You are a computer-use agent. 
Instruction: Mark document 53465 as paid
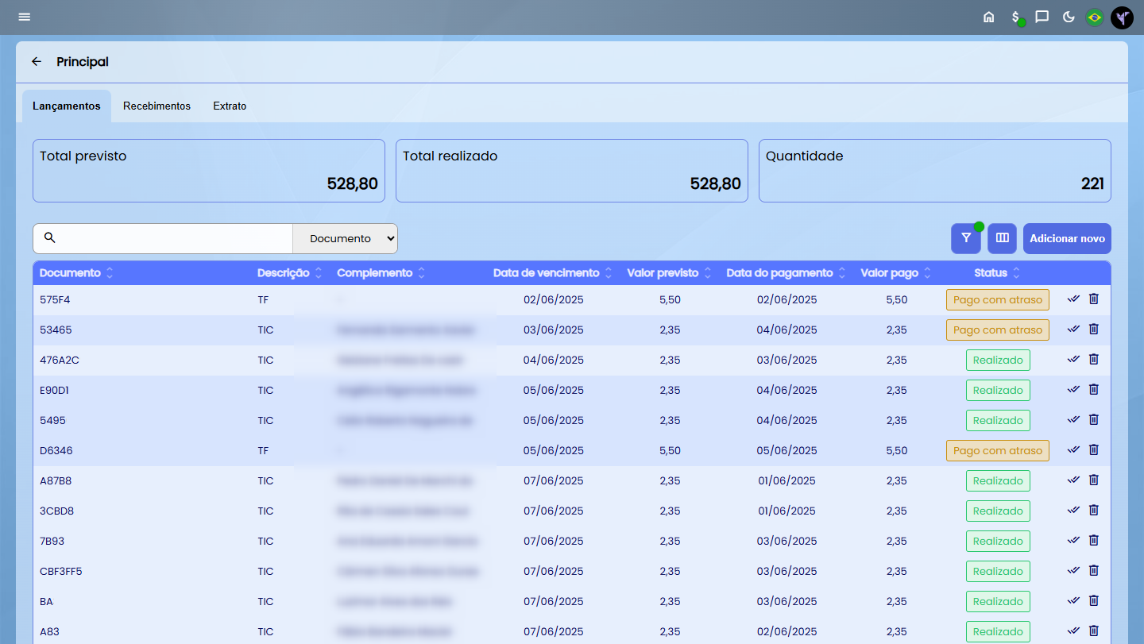1074,329
